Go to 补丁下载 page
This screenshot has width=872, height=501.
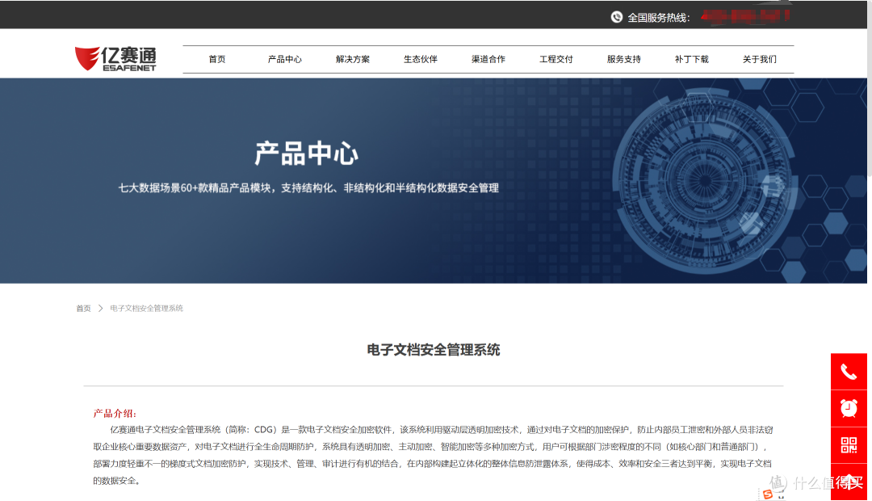pyautogui.click(x=692, y=59)
